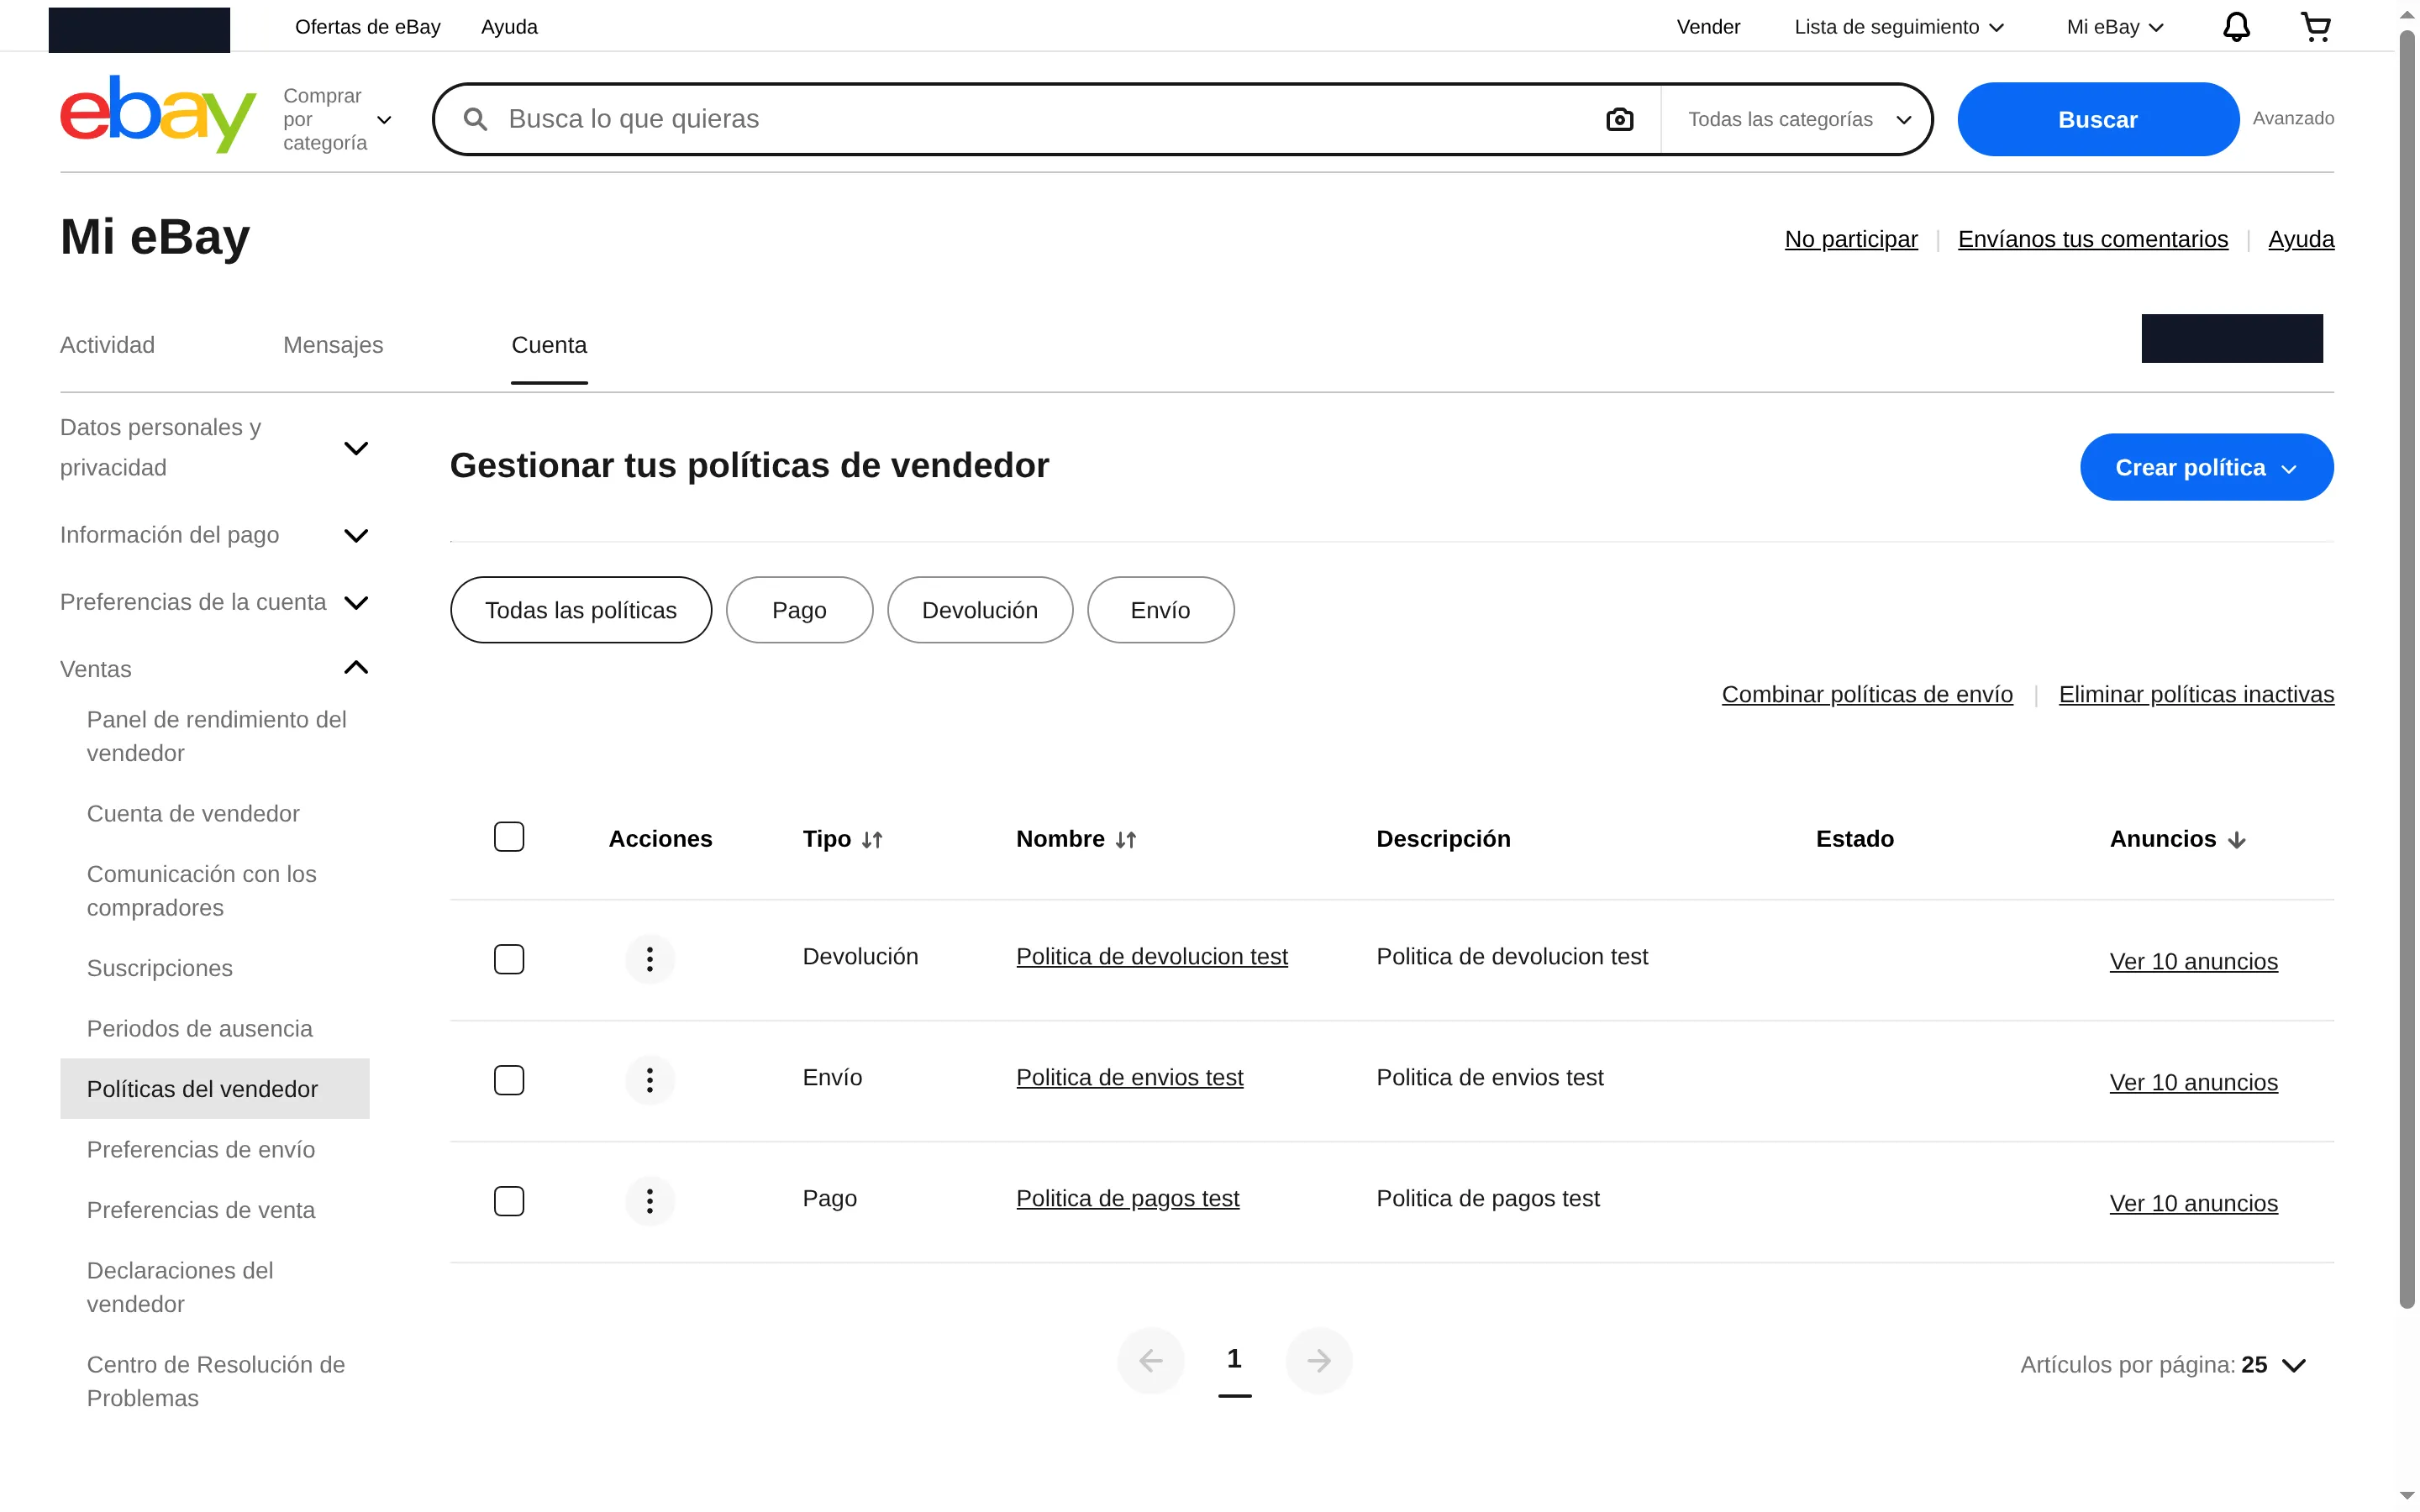Open Preferencias de envío sidebar item
This screenshot has height=1512, width=2420.
201,1149
